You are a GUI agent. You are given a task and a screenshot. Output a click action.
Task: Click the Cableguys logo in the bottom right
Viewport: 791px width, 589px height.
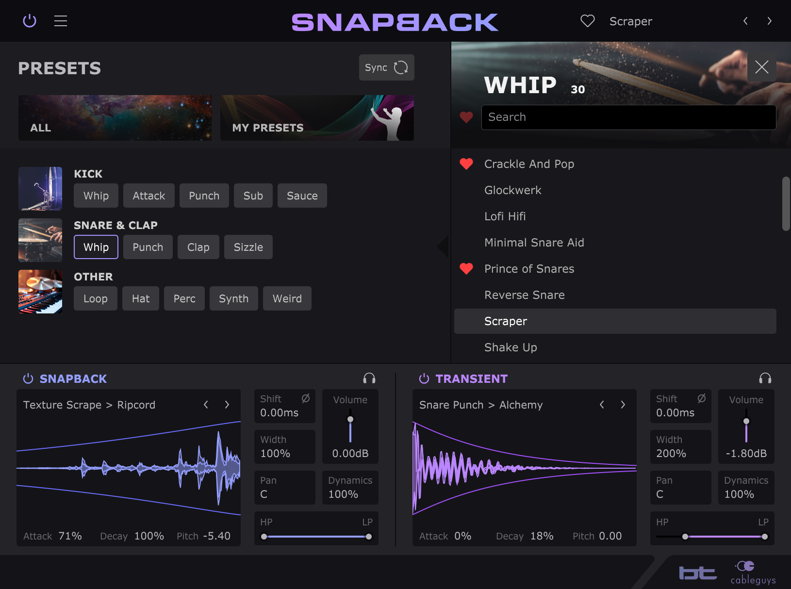pyautogui.click(x=753, y=573)
